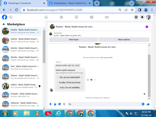Open Jehkyrian 3beds 3baths conversation
Image resolution: width=156 pixels, height=117 pixels.
pos(21,104)
